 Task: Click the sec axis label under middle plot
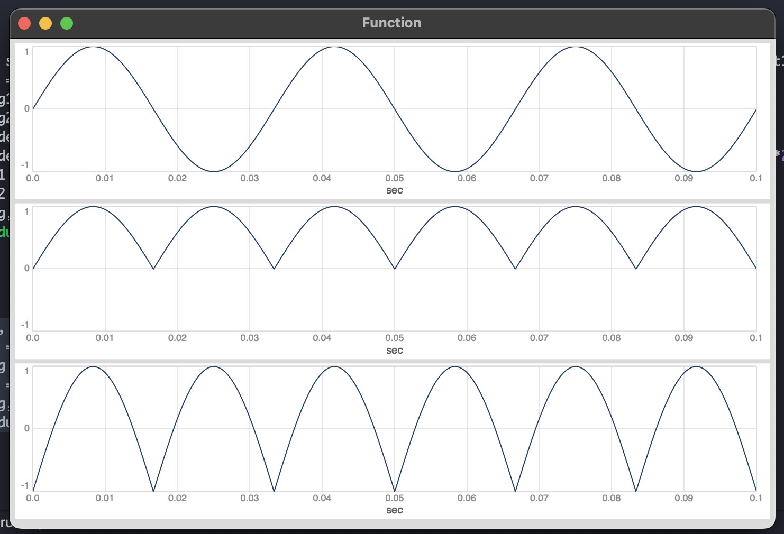pyautogui.click(x=394, y=350)
